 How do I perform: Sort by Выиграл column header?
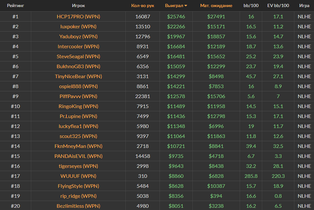pos(174,5)
